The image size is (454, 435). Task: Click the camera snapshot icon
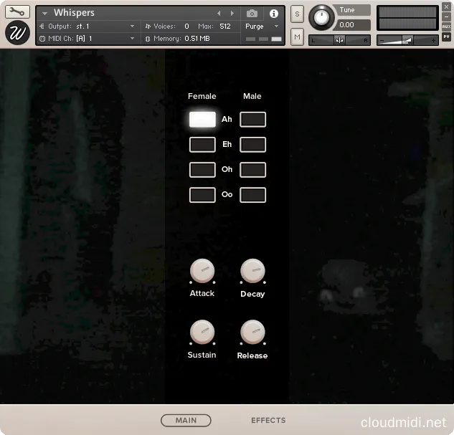point(252,14)
